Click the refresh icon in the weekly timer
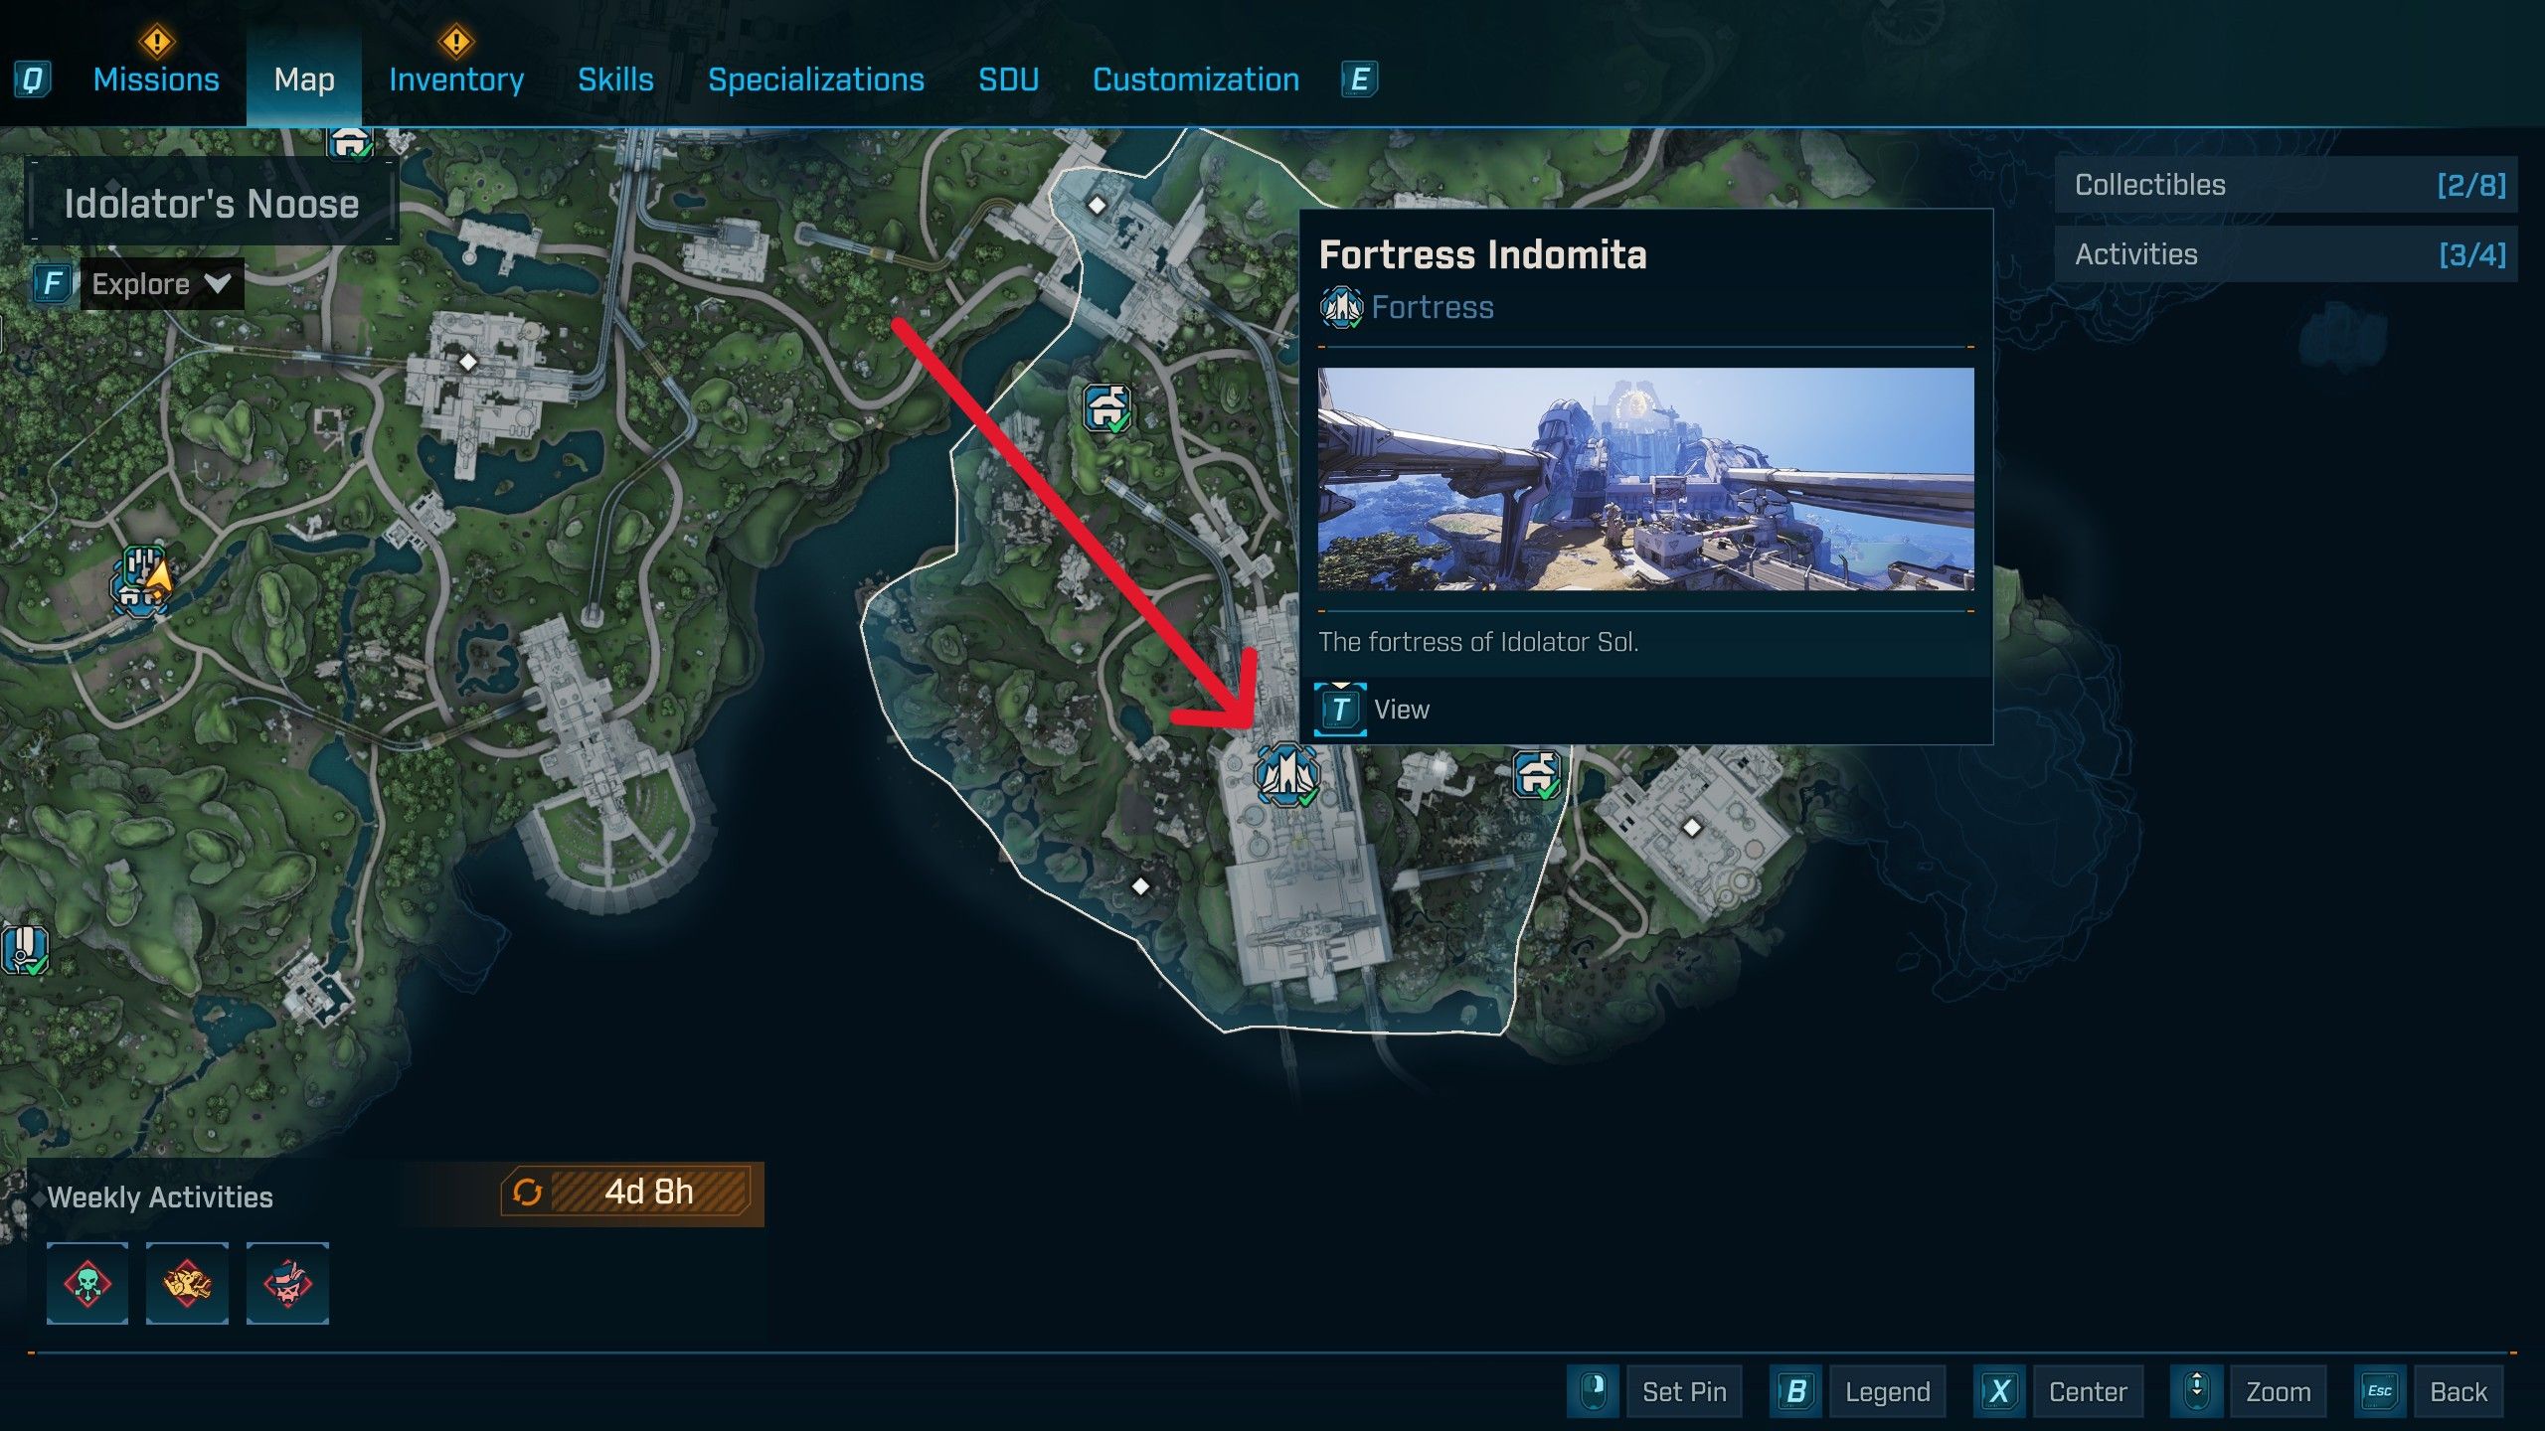2545x1431 pixels. coord(527,1192)
